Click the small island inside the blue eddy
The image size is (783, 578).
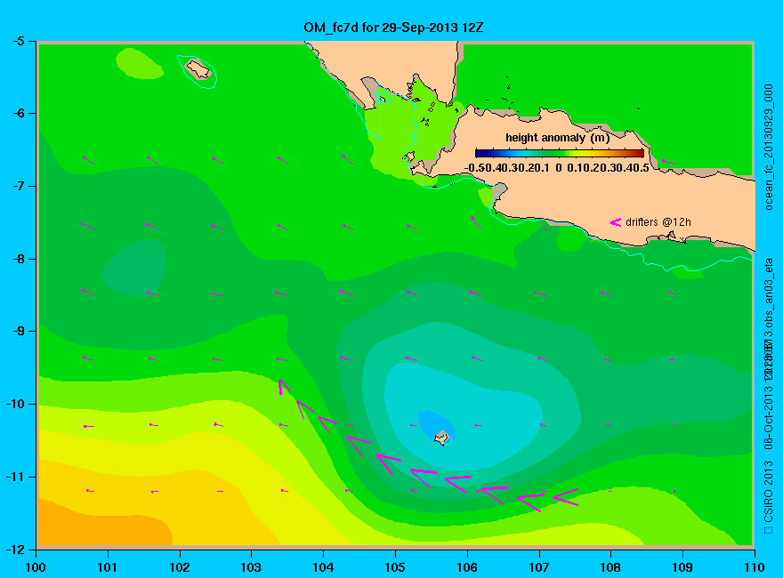point(442,438)
